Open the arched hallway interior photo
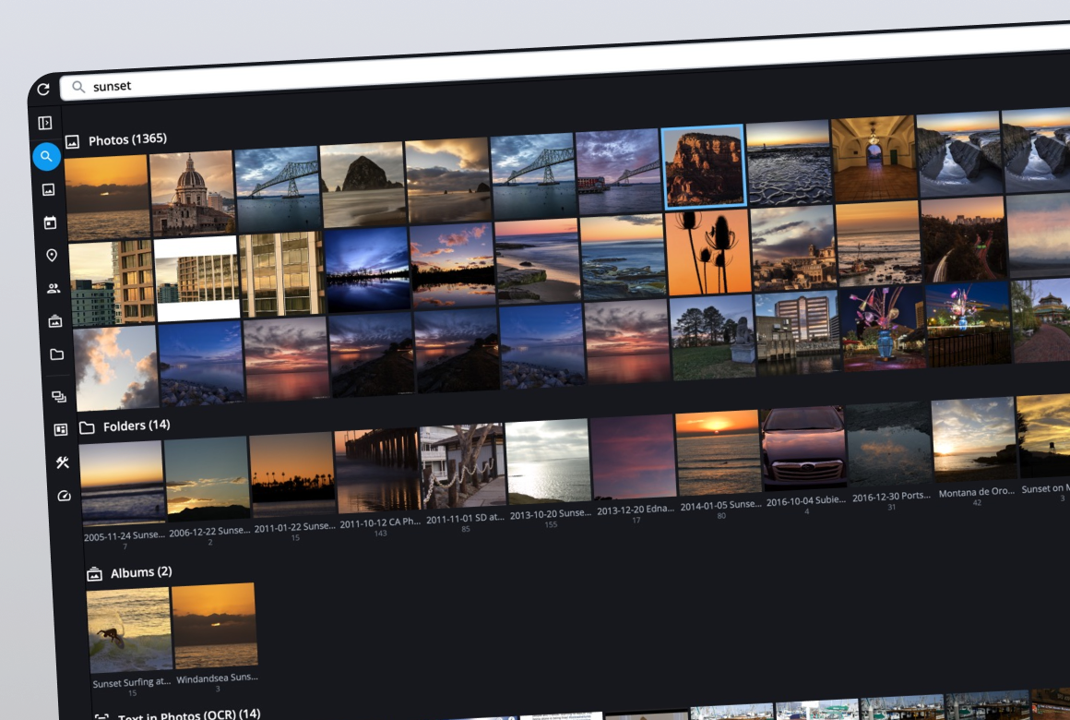The image size is (1070, 720). pyautogui.click(x=874, y=159)
